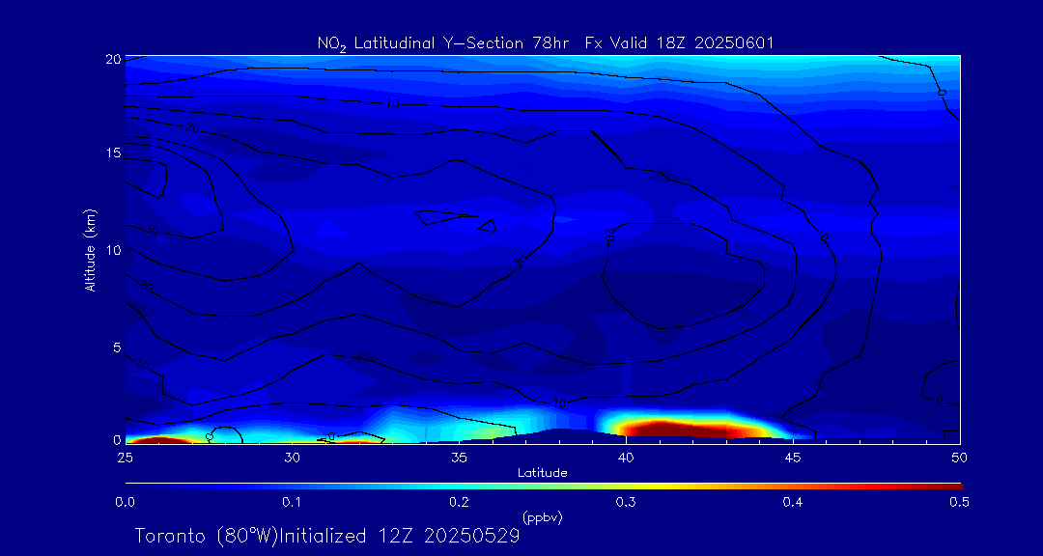1043x556 pixels.
Task: Click the 15 km altitude tick label
Action: click(111, 153)
